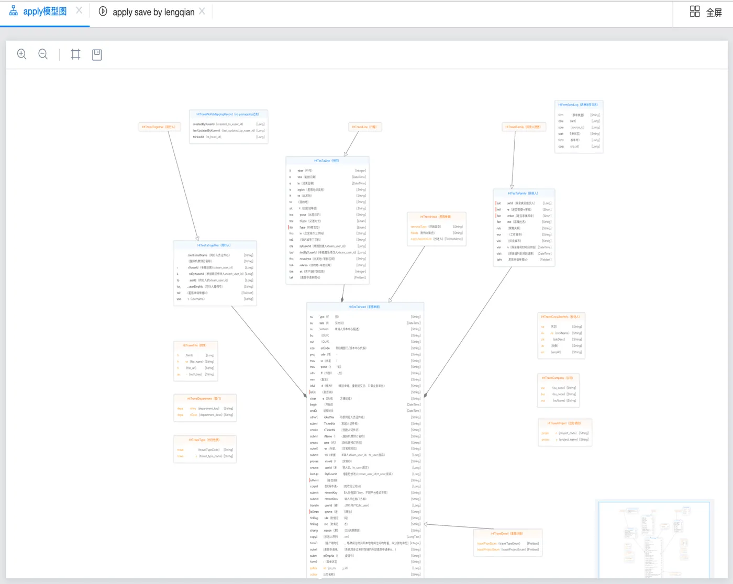733x584 pixels.
Task: Switch to apply save by lengqian tab
Action: [153, 12]
